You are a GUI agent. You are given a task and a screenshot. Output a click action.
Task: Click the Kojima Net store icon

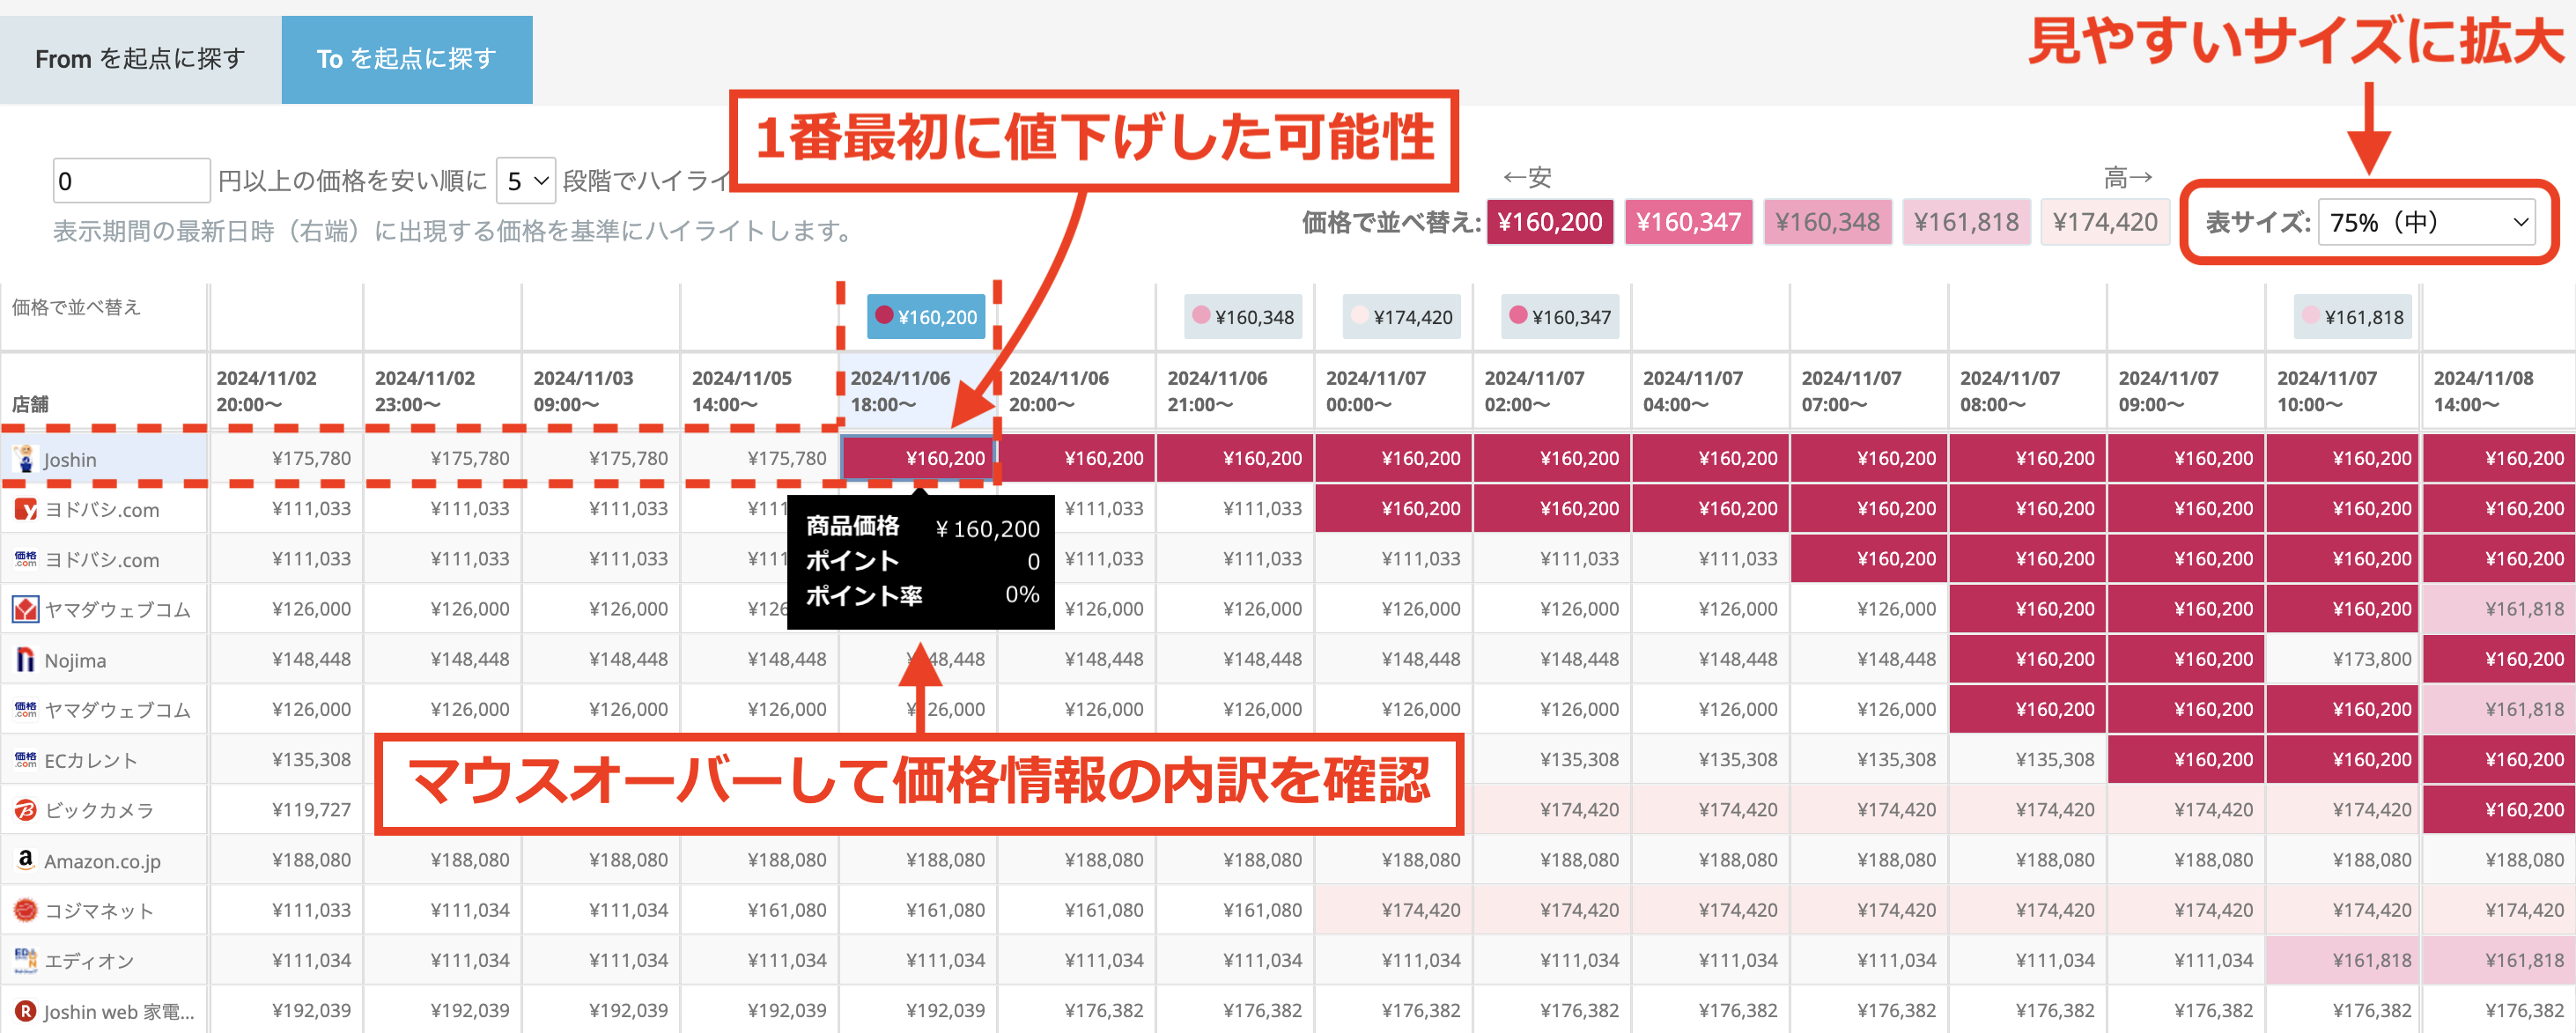[x=25, y=910]
